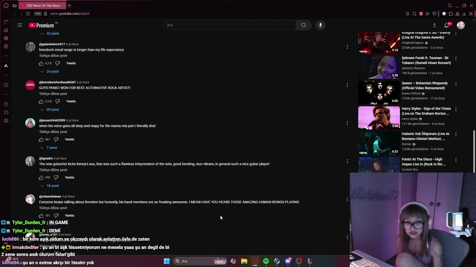Dislike the @jesuschrist3309 comment
Viewport: 476px width, 267px height.
pos(56,139)
